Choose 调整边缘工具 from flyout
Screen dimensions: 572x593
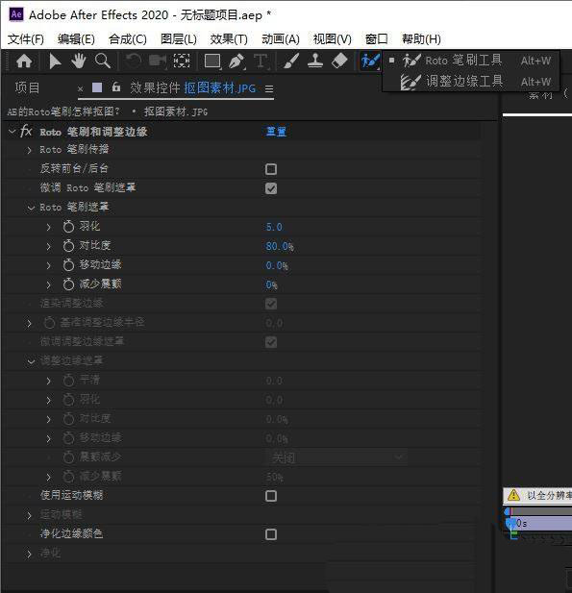(471, 82)
